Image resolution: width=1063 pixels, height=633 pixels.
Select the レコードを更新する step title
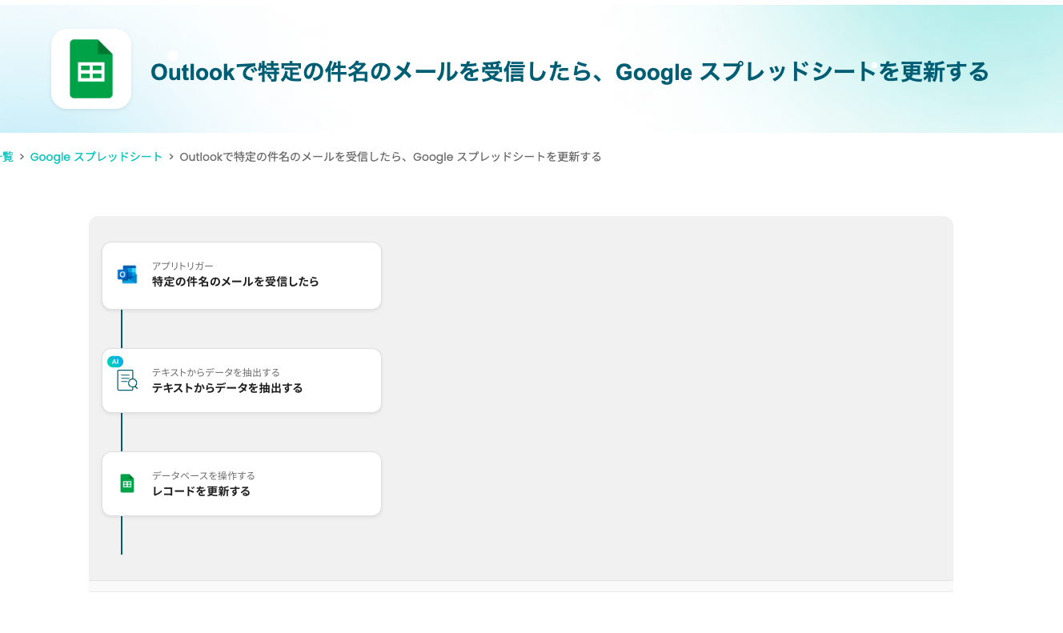pos(201,491)
